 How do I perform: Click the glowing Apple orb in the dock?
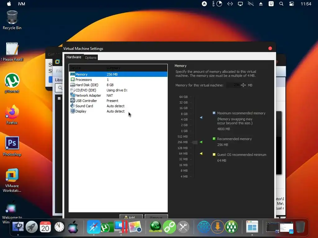[73, 227]
